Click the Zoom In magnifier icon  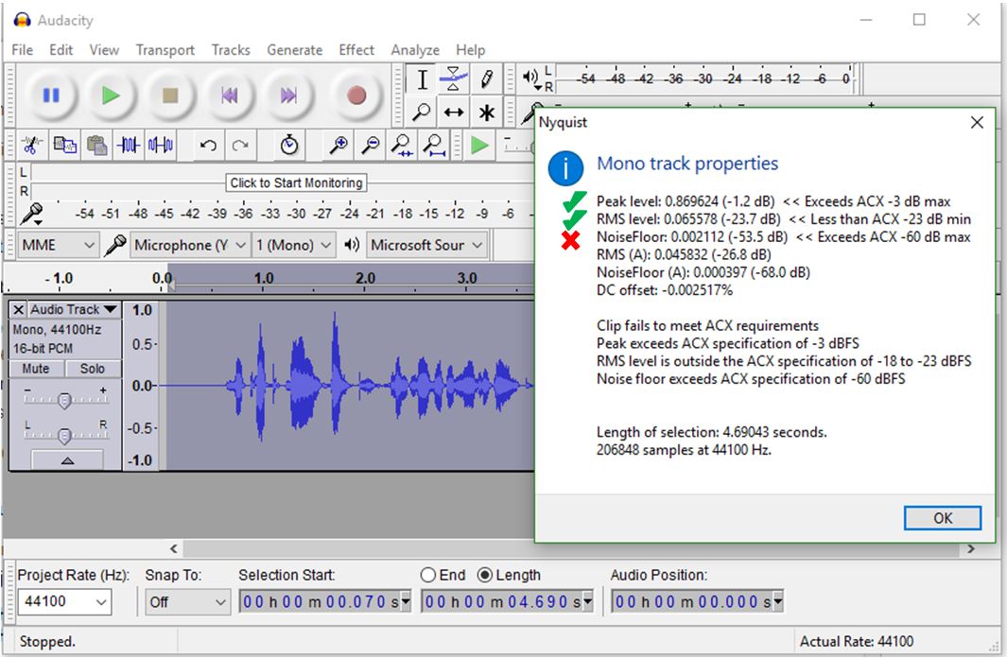click(341, 145)
